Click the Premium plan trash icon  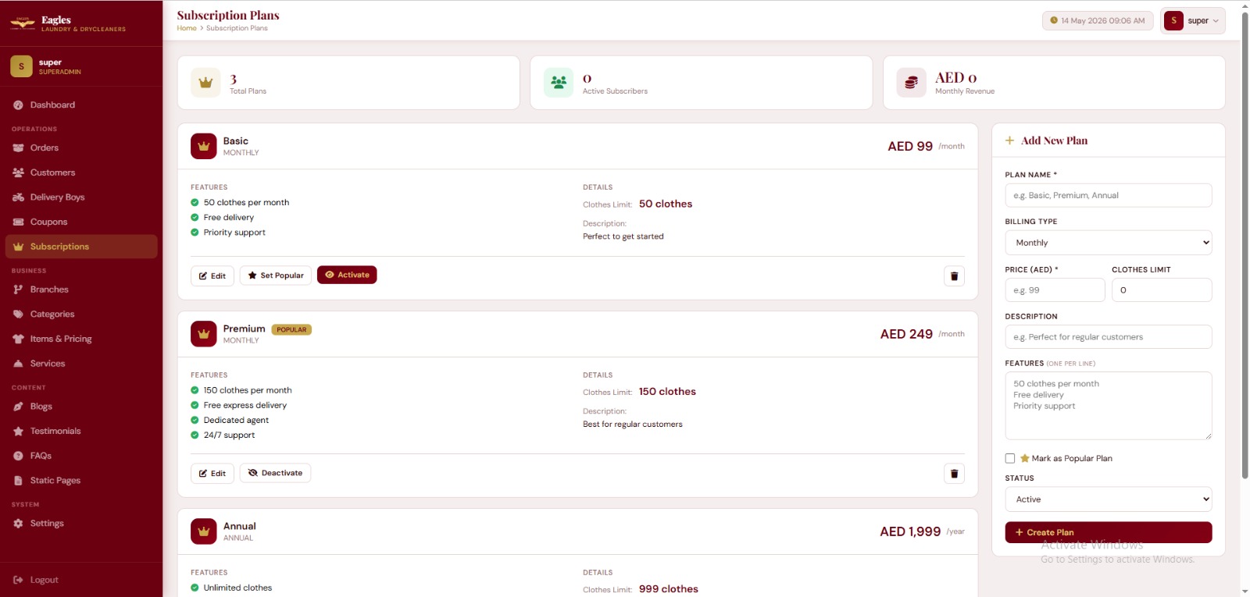coord(954,474)
